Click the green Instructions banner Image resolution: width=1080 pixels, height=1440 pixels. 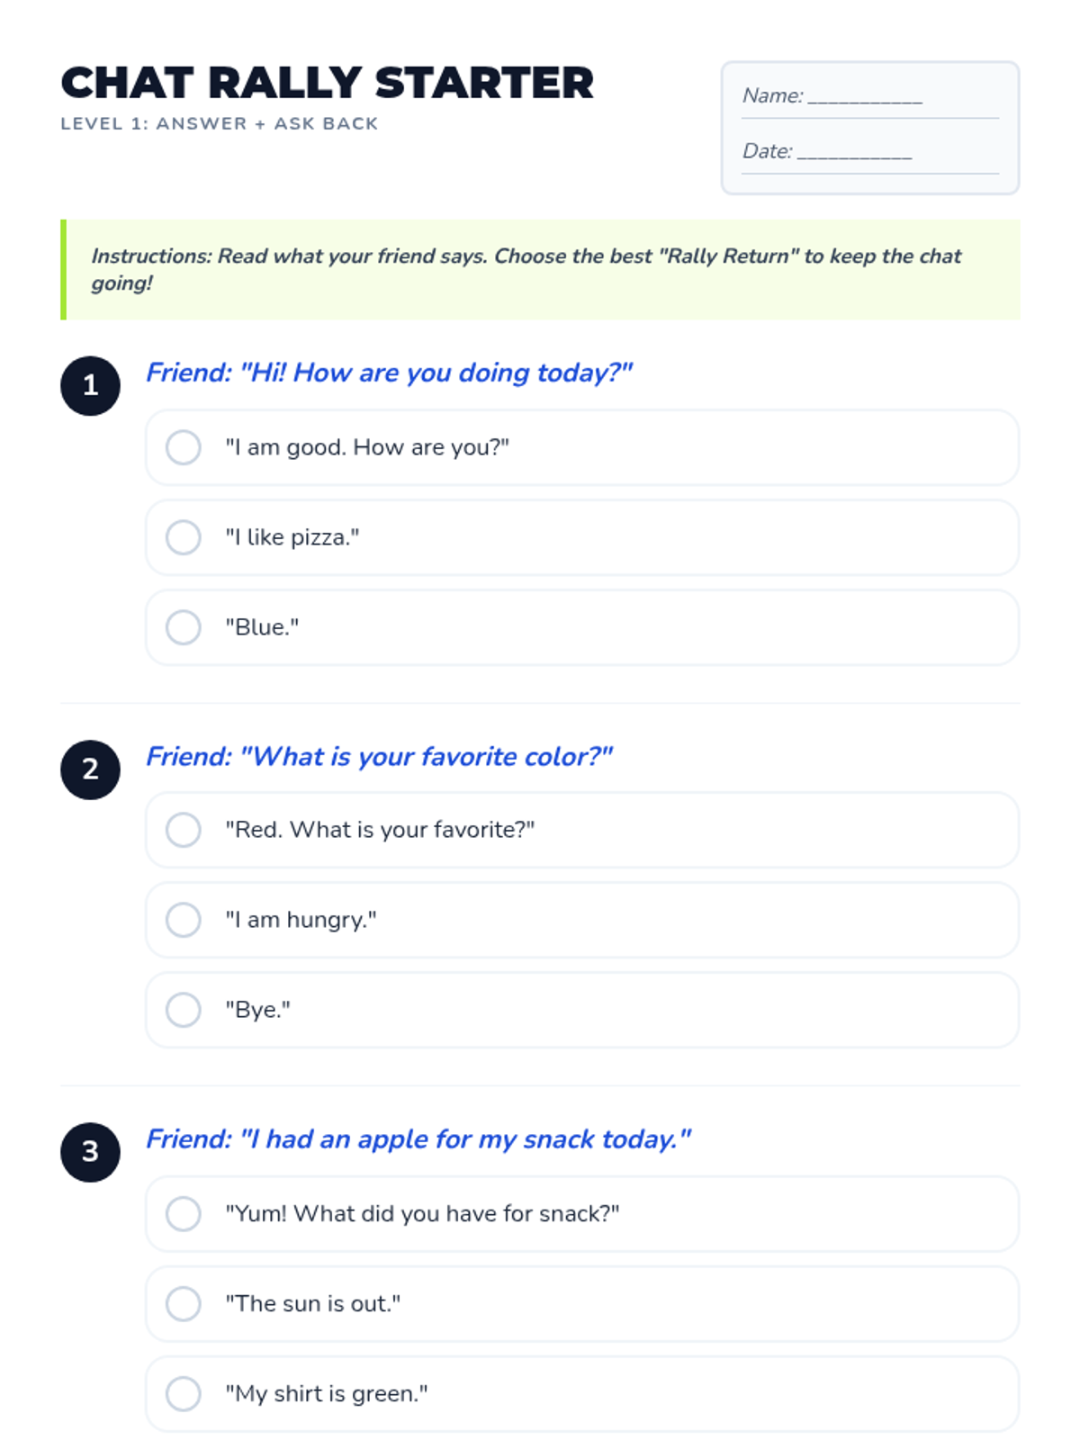(x=540, y=269)
